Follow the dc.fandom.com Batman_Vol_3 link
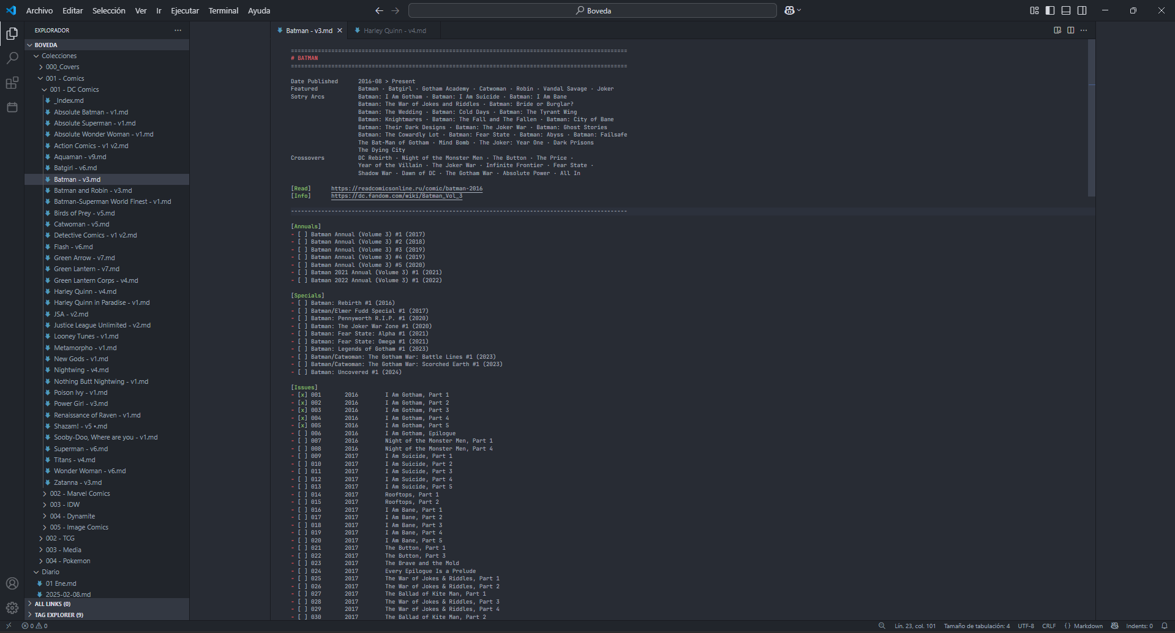1175x633 pixels. point(397,196)
